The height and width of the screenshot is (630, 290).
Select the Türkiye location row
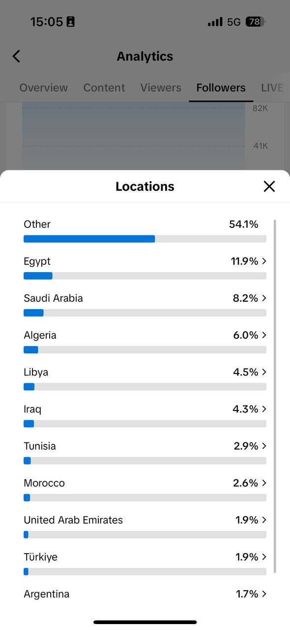point(145,563)
